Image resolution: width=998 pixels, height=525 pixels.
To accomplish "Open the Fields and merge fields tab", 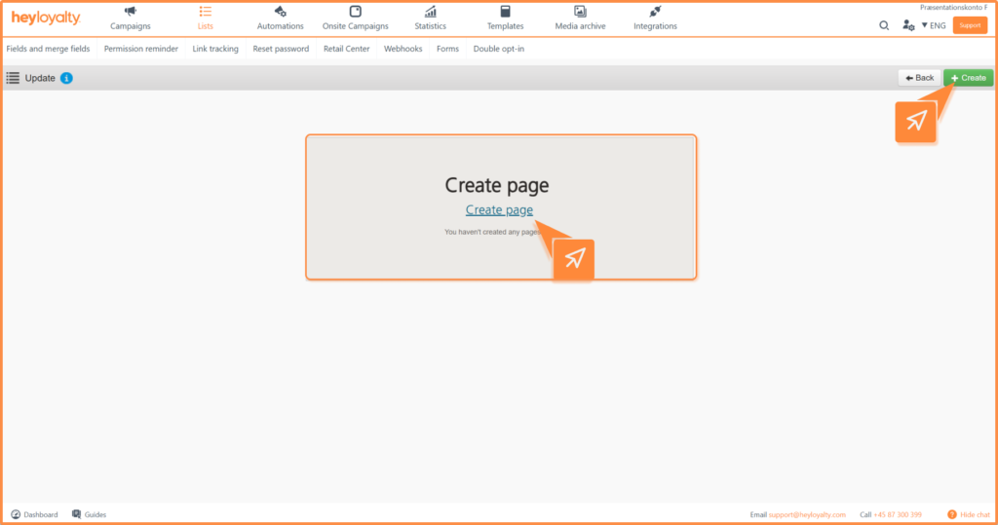I will click(x=48, y=49).
